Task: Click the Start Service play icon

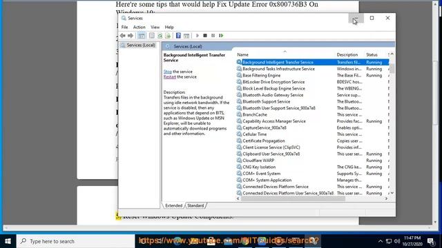Action: pyautogui.click(x=198, y=36)
